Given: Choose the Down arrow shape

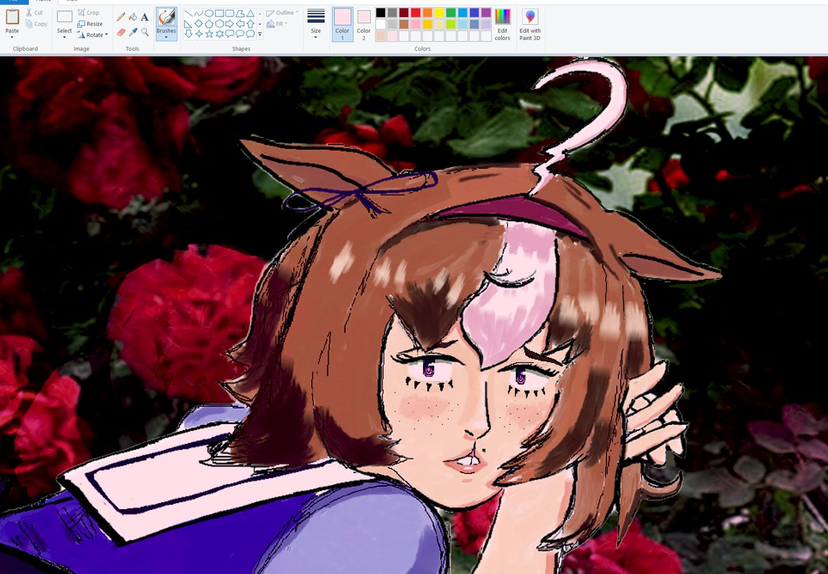Looking at the screenshot, I should (x=188, y=34).
